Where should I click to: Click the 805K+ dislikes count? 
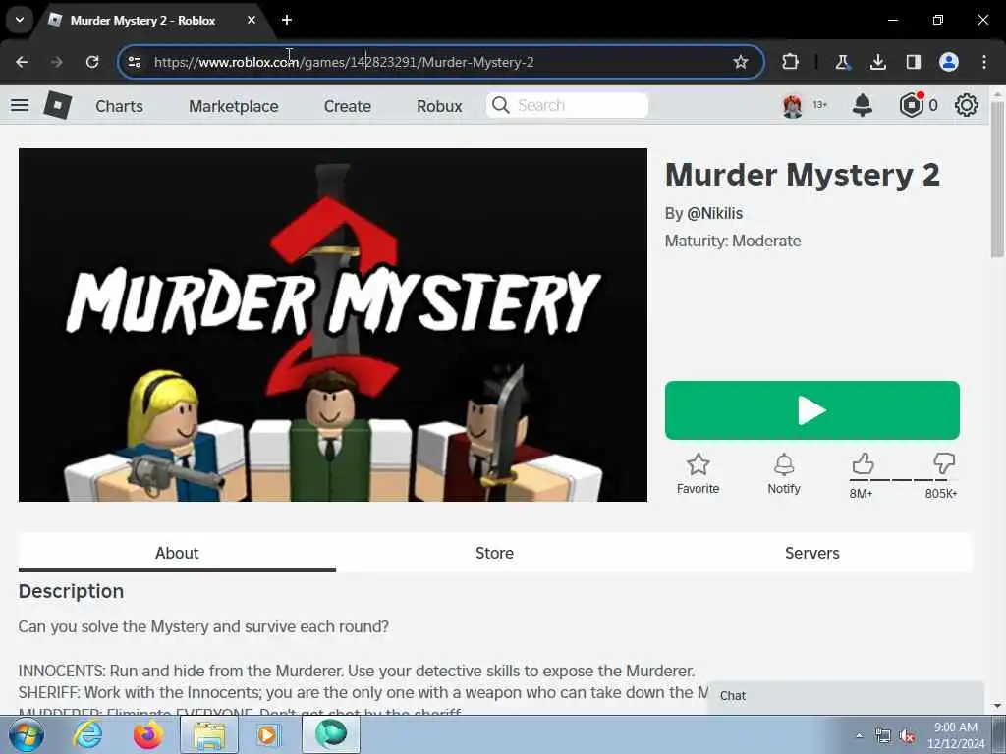941,493
